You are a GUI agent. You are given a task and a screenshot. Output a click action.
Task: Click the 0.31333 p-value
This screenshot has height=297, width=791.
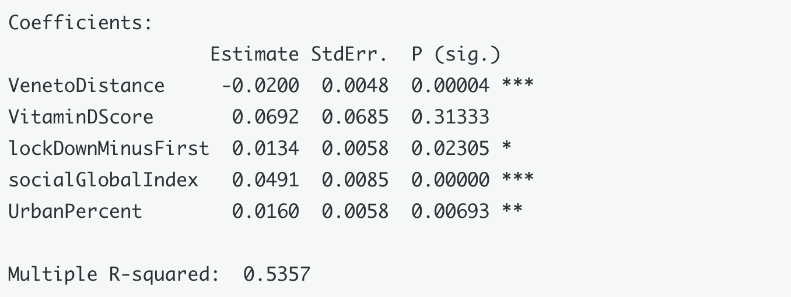click(x=450, y=117)
